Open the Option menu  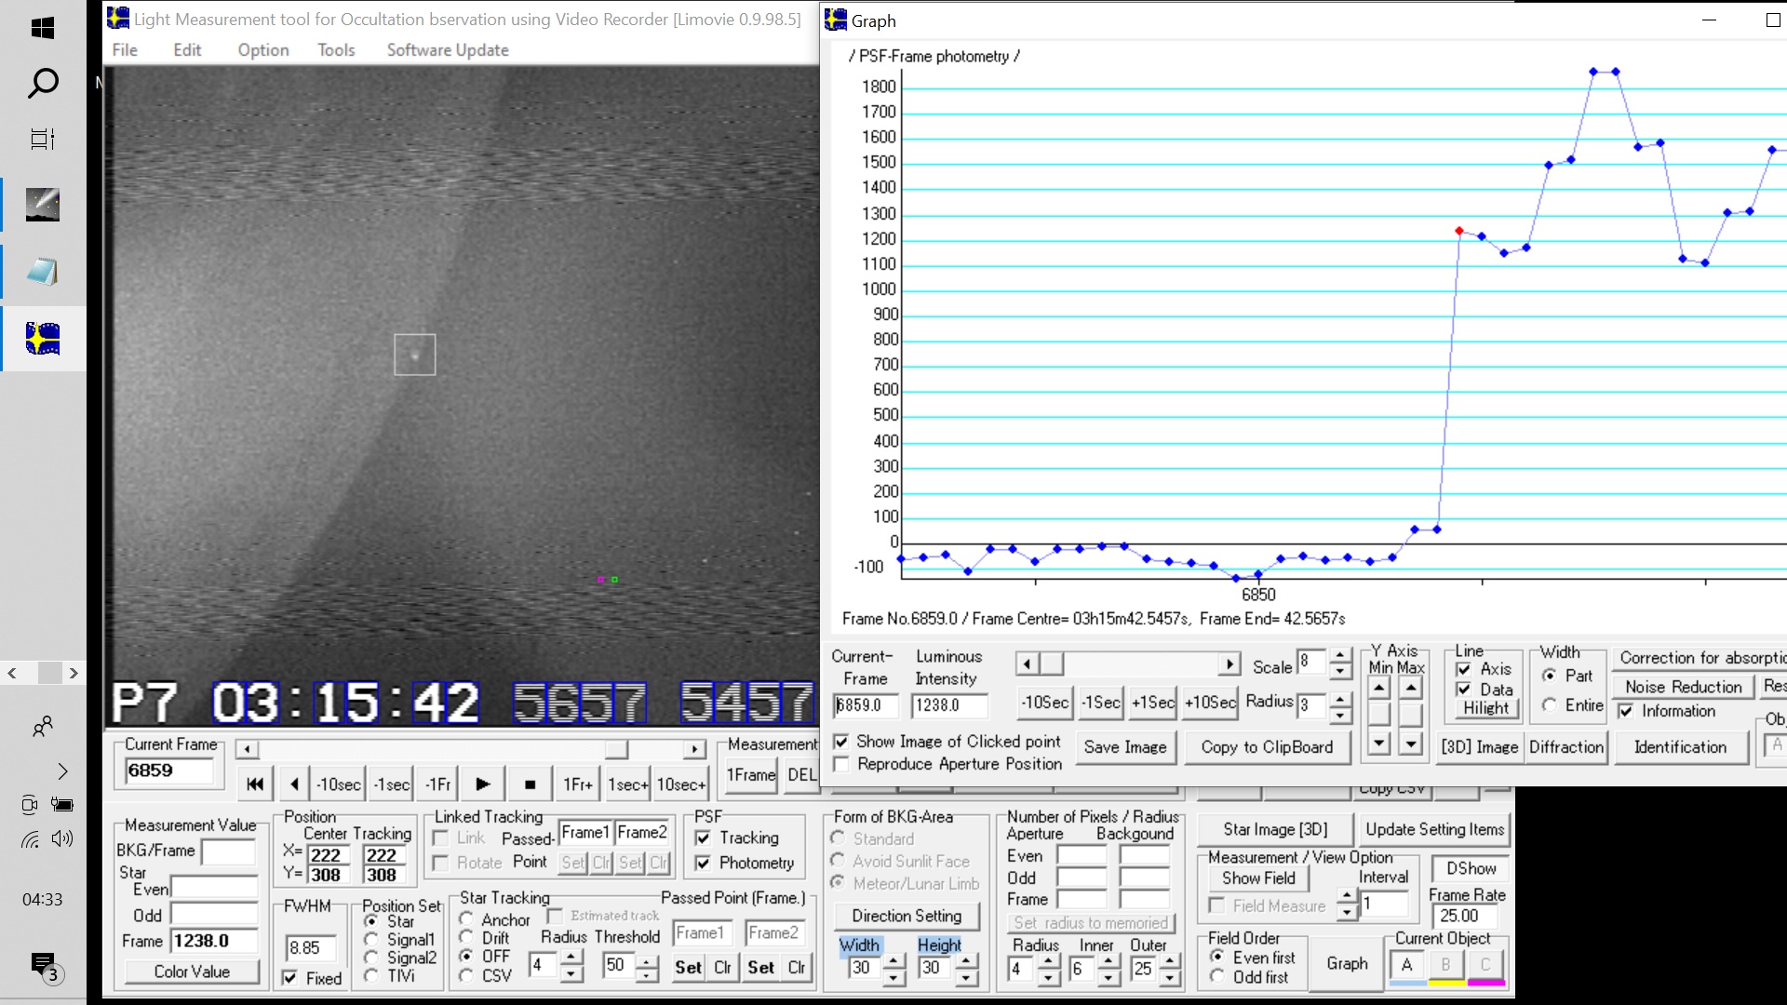263,50
